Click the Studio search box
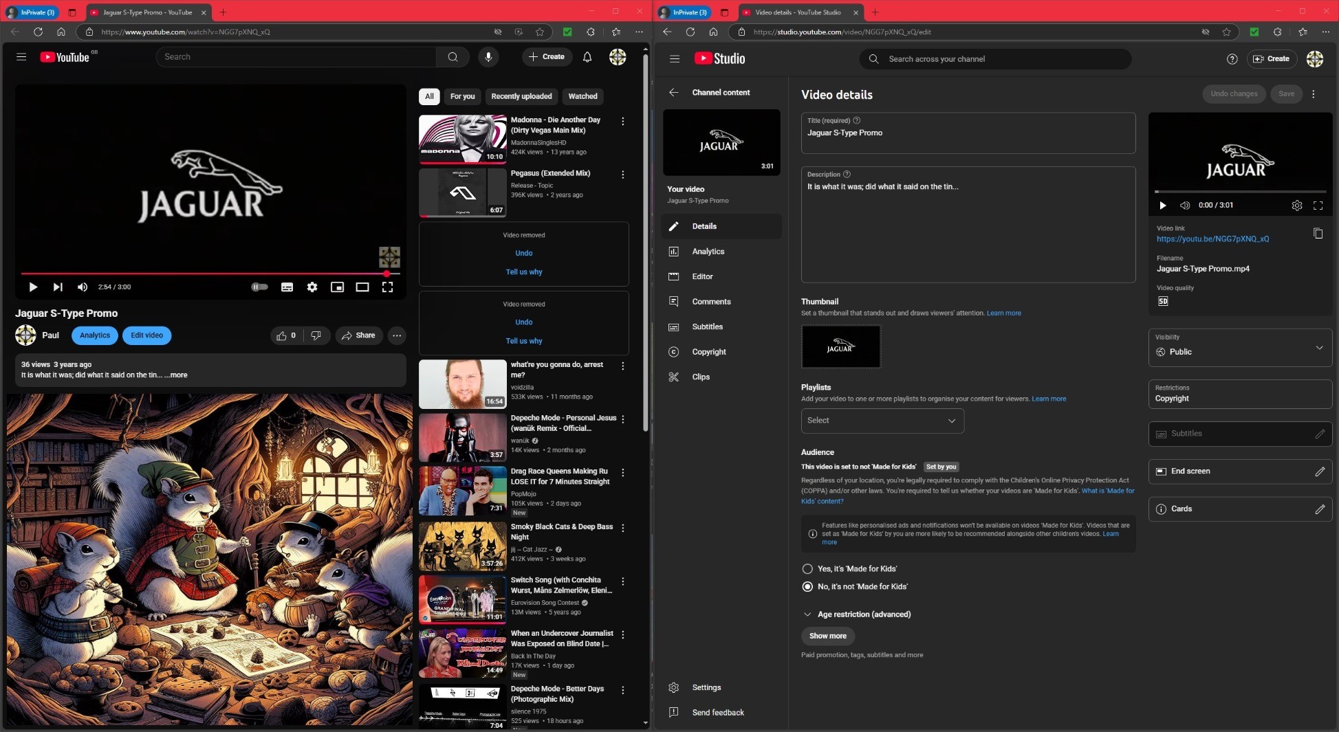 (994, 59)
